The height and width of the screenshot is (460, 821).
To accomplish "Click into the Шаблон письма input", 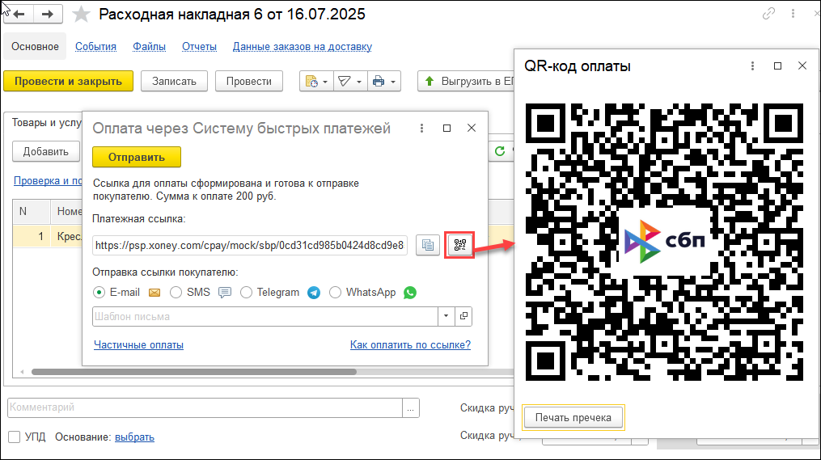I will tap(265, 316).
